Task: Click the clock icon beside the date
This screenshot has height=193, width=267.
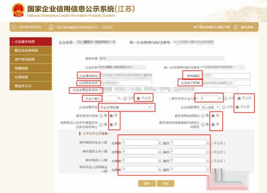Action: tap(14, 27)
